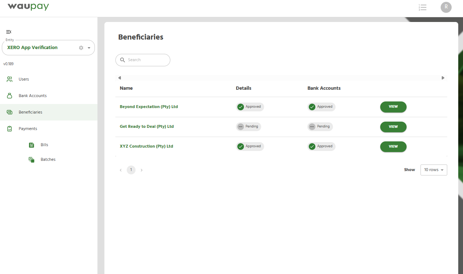Open Get Ready to Deal (Pty) Ltd
Image resolution: width=463 pixels, height=274 pixels.
tap(147, 127)
